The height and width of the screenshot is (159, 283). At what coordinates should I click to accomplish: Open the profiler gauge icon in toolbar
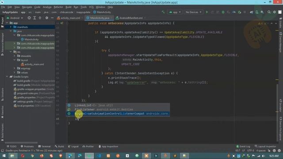[x=234, y=12]
